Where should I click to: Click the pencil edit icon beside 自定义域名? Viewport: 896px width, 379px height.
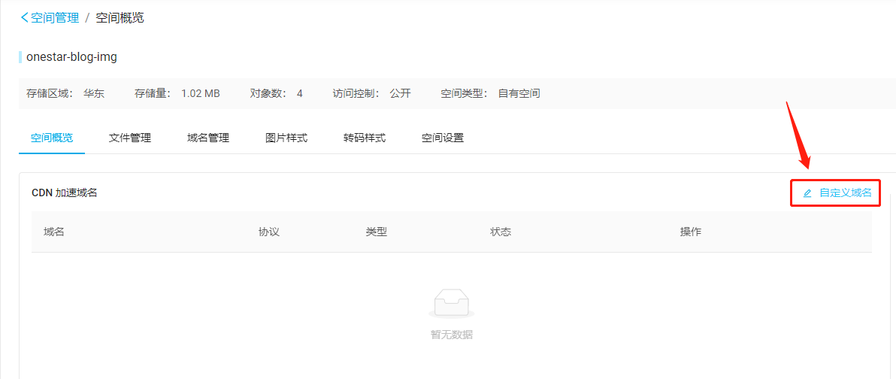coord(807,193)
